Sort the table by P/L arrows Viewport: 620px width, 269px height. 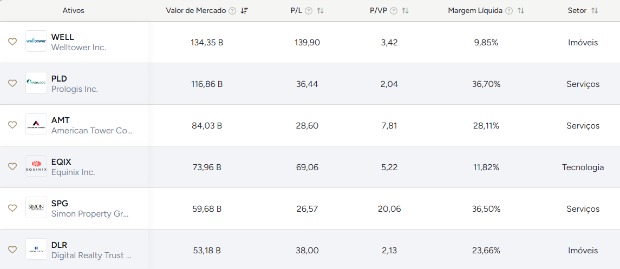pyautogui.click(x=321, y=11)
